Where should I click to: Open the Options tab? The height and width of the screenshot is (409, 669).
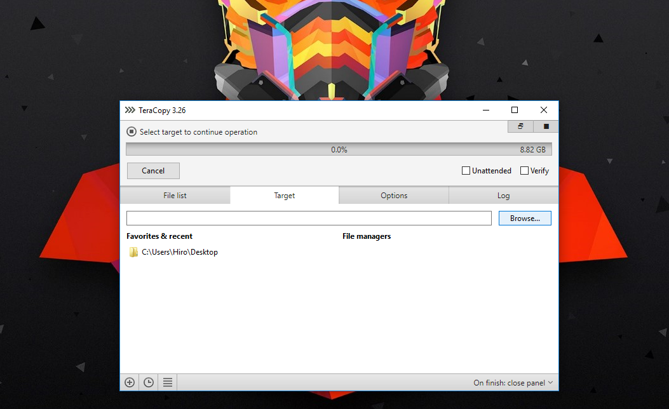[394, 196]
